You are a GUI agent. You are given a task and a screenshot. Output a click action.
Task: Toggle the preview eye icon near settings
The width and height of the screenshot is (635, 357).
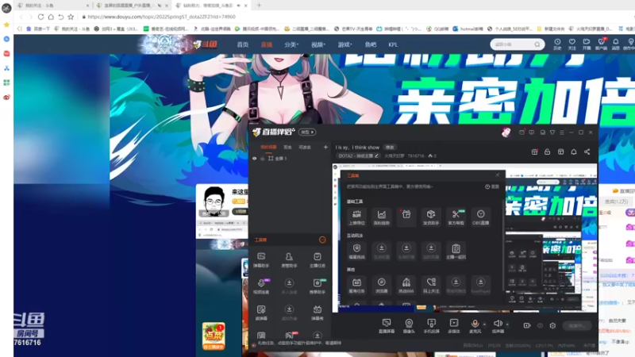click(540, 325)
